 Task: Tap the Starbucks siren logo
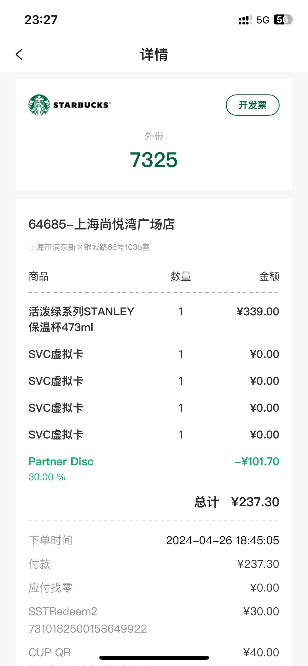tap(39, 105)
